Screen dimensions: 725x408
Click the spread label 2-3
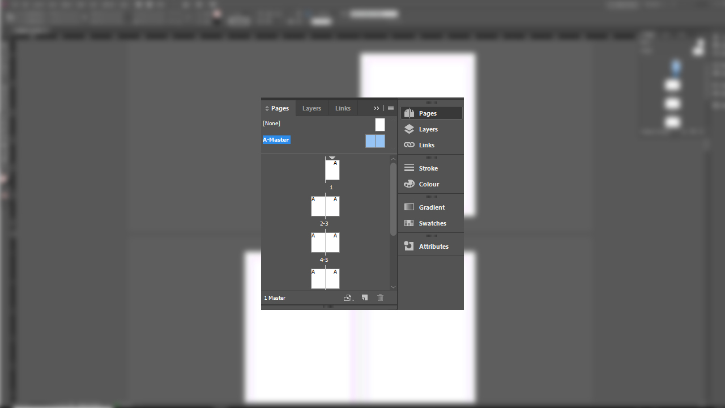tap(324, 224)
